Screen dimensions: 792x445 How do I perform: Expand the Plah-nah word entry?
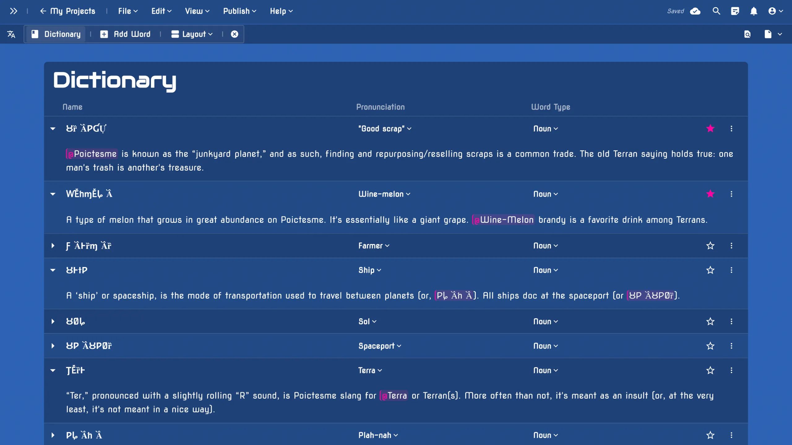click(53, 435)
